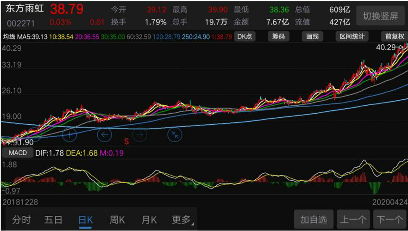Select the 日K daily chart tab

[85, 220]
